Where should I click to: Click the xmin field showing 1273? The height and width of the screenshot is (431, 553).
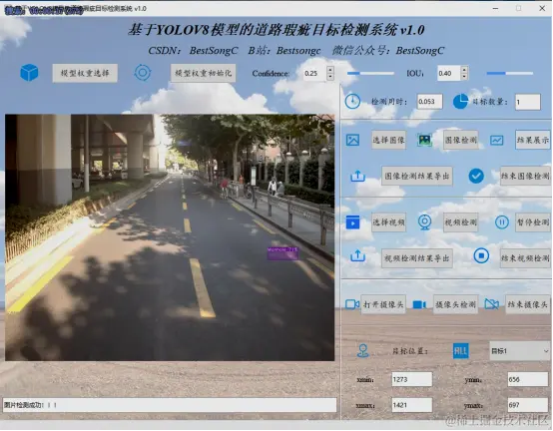tap(412, 379)
